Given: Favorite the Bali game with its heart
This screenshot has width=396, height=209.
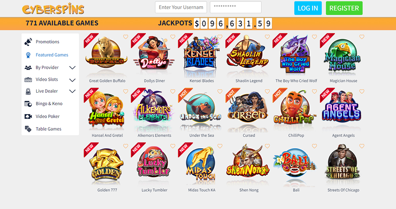Looking at the screenshot, I should [314, 146].
